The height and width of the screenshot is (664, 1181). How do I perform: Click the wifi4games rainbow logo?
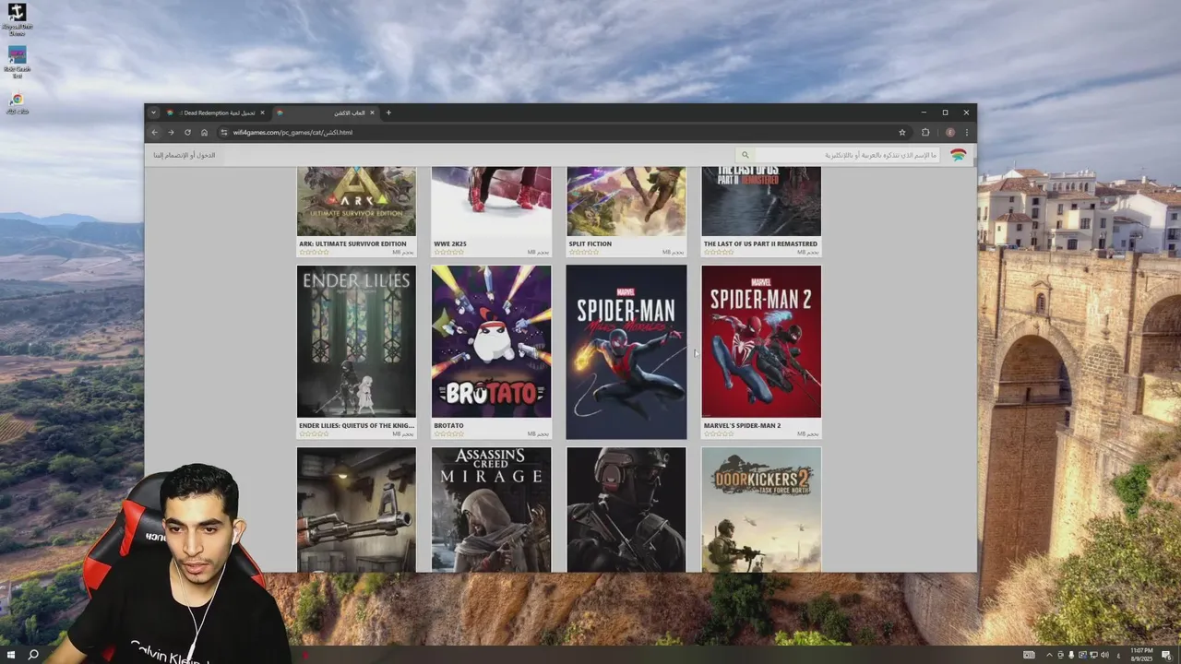[959, 155]
